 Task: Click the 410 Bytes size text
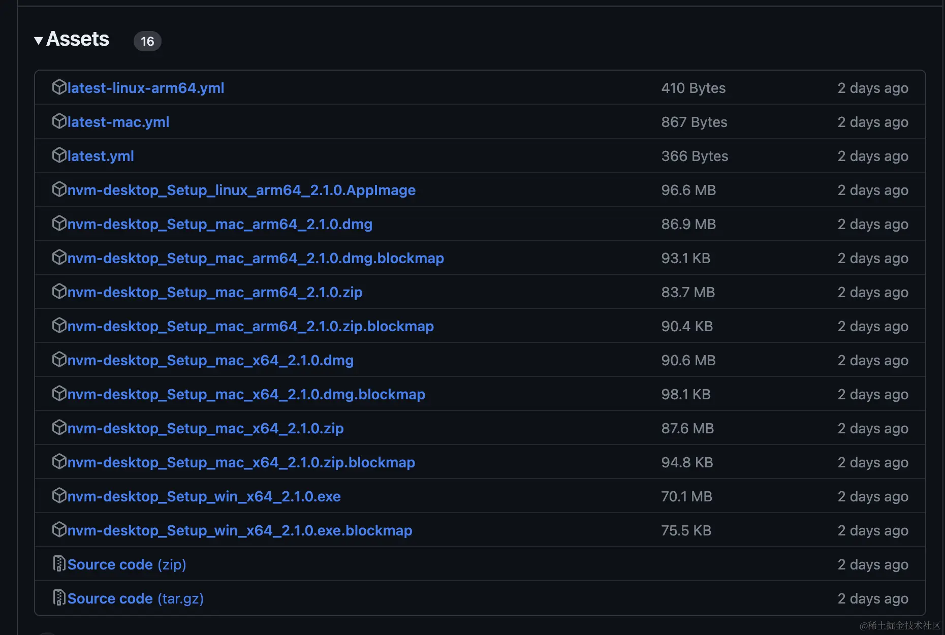pyautogui.click(x=694, y=88)
